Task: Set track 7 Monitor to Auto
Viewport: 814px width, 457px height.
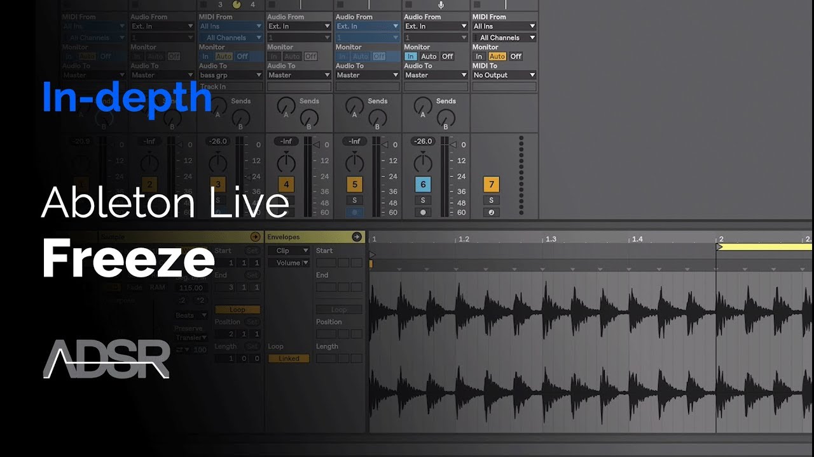Action: (497, 56)
